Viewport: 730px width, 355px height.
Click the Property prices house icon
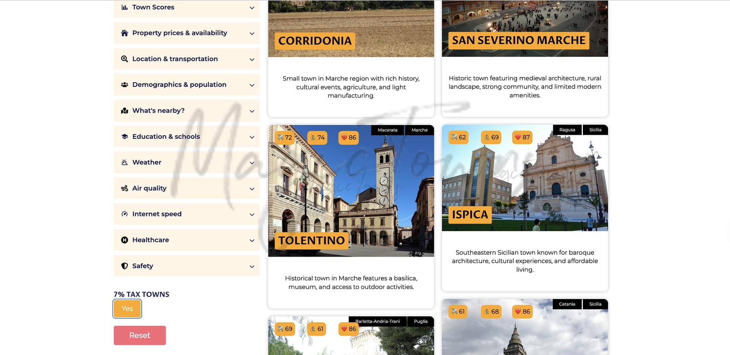(x=124, y=33)
